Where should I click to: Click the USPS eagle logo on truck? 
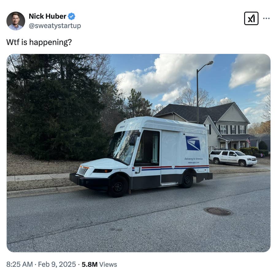click(x=193, y=143)
